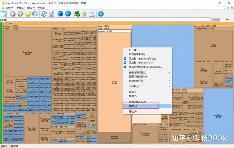Select the Framework64 218.0MB block

coord(45,120)
